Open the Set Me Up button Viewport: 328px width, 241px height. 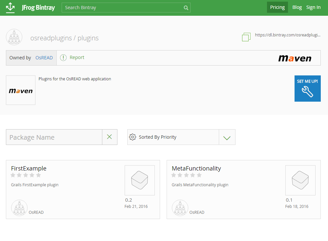click(x=308, y=89)
